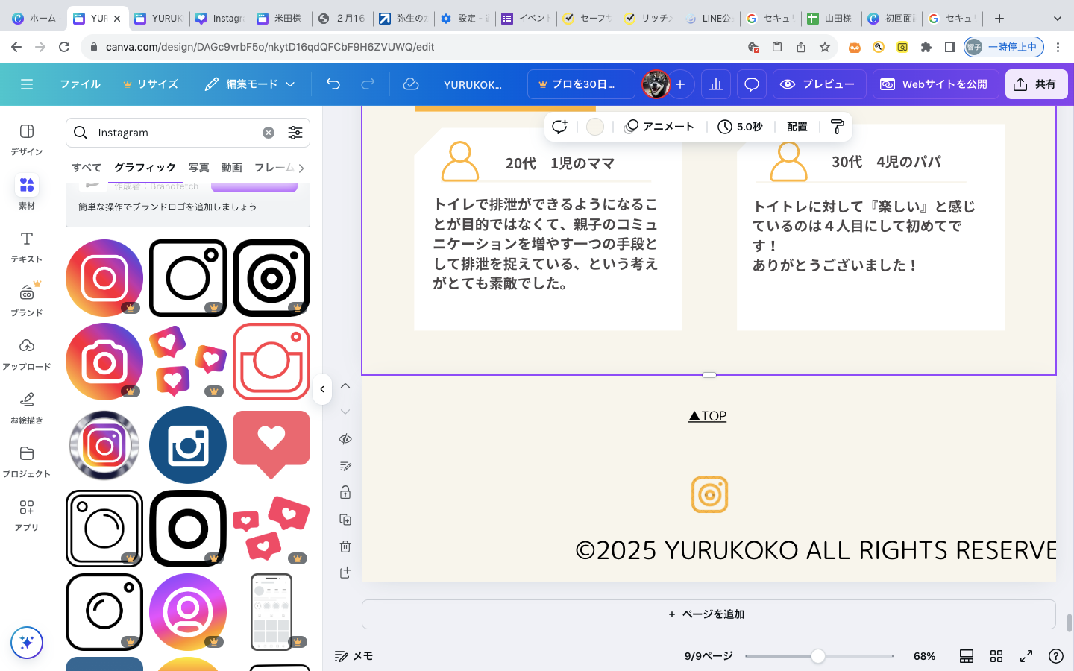The image size is (1074, 671).
Task: Click the 共有 share button
Action: coord(1036,84)
